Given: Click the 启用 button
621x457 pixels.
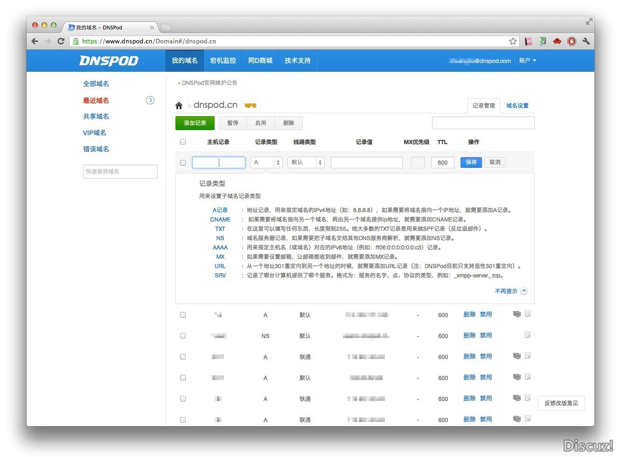Looking at the screenshot, I should click(261, 123).
